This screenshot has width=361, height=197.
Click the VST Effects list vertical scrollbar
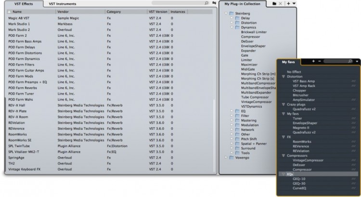pos(214,136)
